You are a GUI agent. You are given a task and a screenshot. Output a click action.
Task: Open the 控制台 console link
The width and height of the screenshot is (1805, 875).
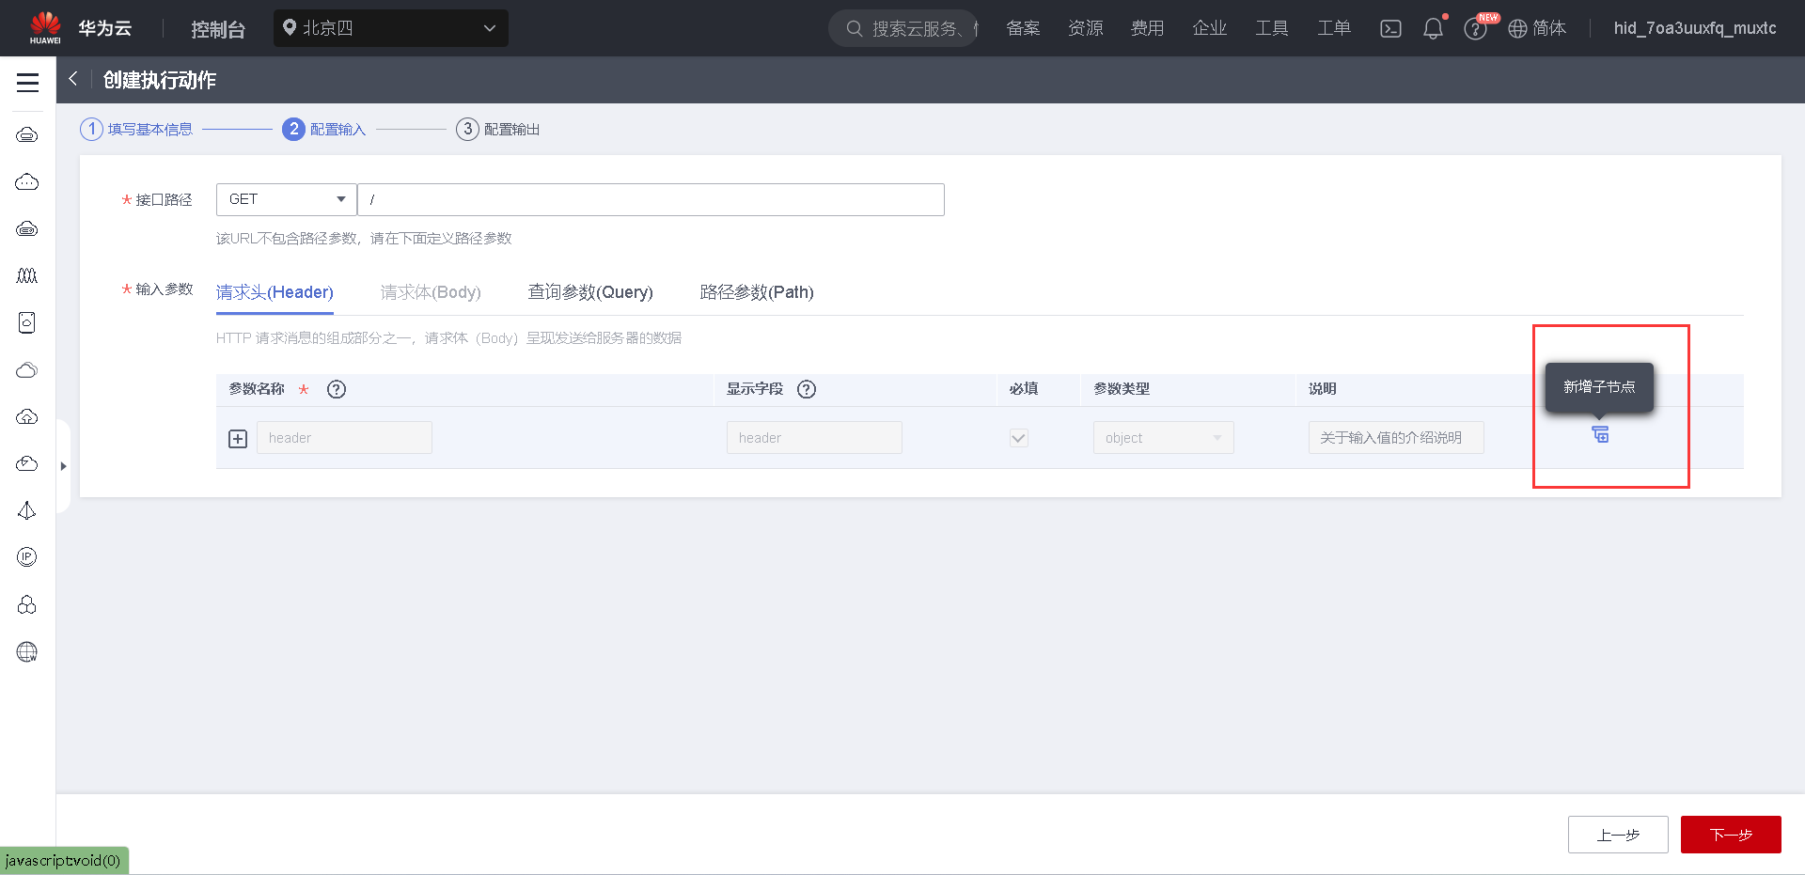click(218, 29)
